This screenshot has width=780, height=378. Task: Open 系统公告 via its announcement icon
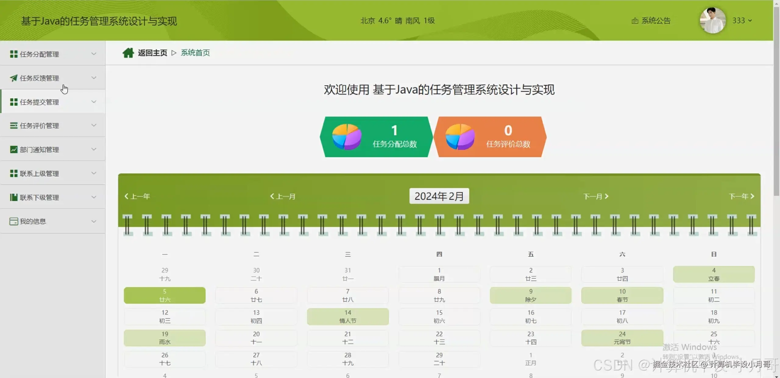[x=634, y=20]
